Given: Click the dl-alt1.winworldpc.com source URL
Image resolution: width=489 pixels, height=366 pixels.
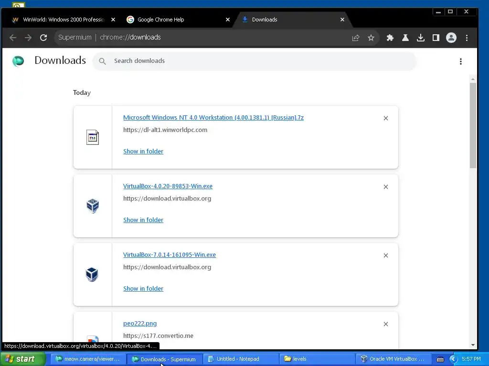Looking at the screenshot, I should tap(165, 130).
